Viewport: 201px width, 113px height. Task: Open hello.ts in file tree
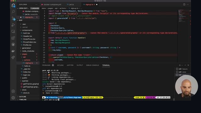click(28, 66)
